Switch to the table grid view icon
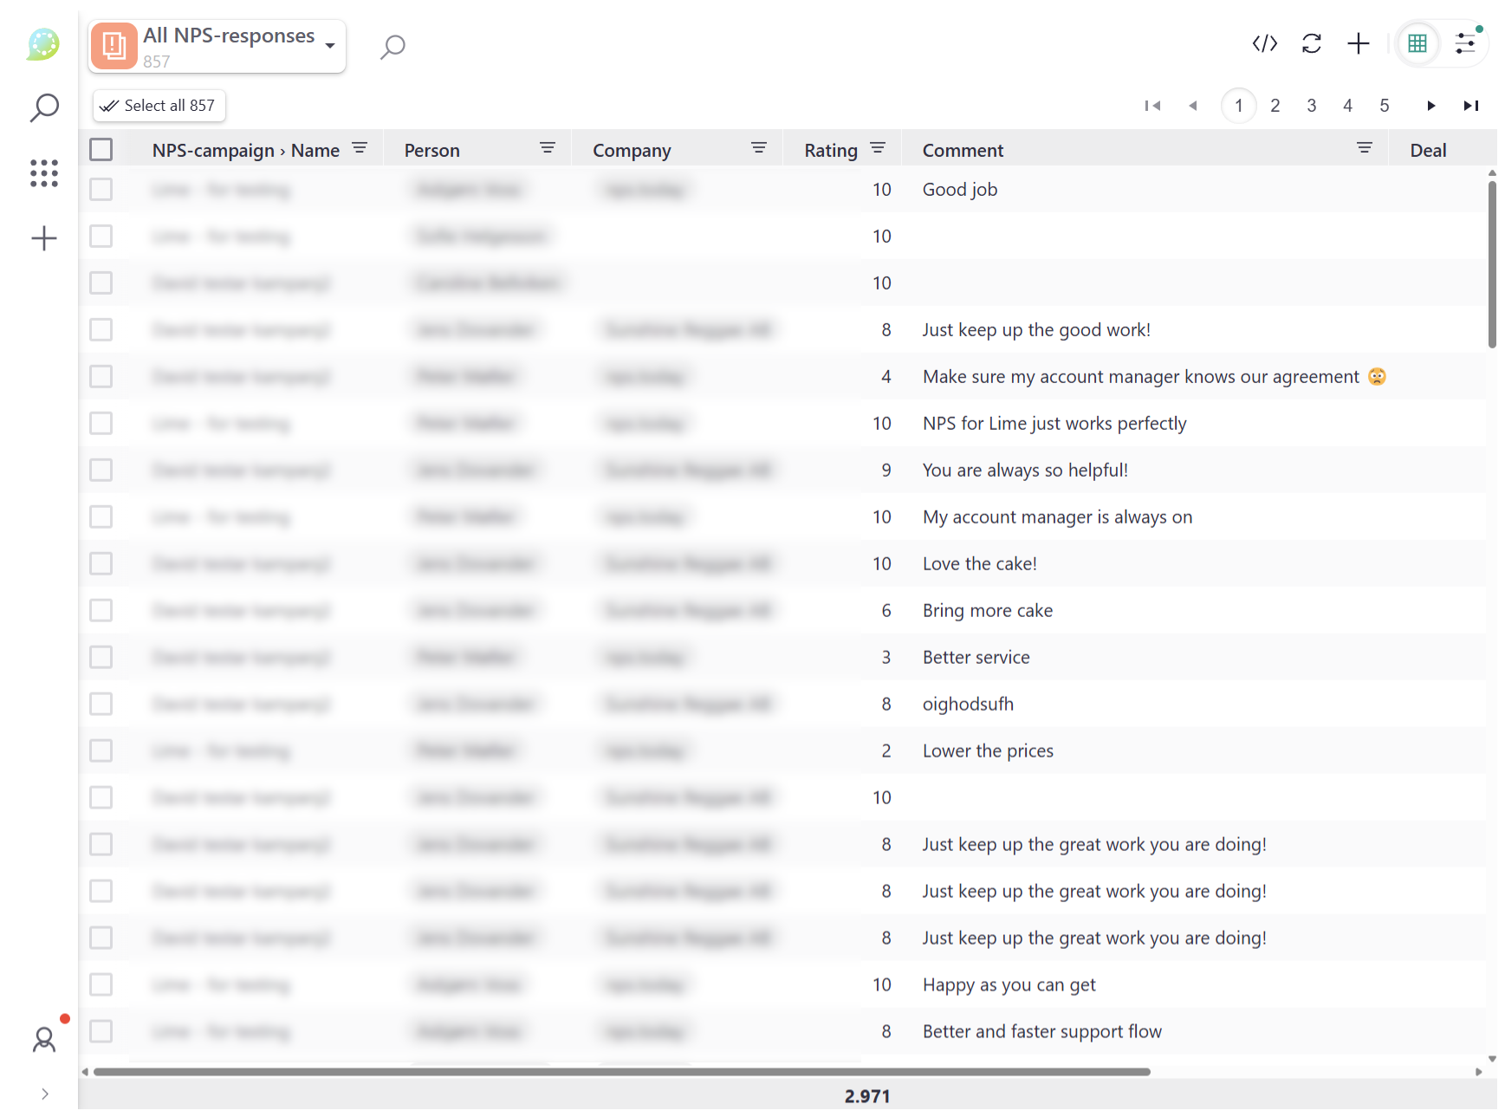The width and height of the screenshot is (1505, 1117). point(1417,43)
